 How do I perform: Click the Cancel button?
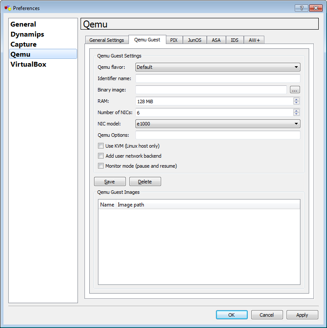pos(267,315)
